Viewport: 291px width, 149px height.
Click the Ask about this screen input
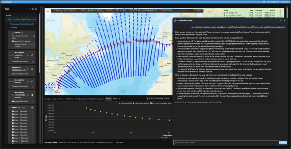tap(226, 142)
